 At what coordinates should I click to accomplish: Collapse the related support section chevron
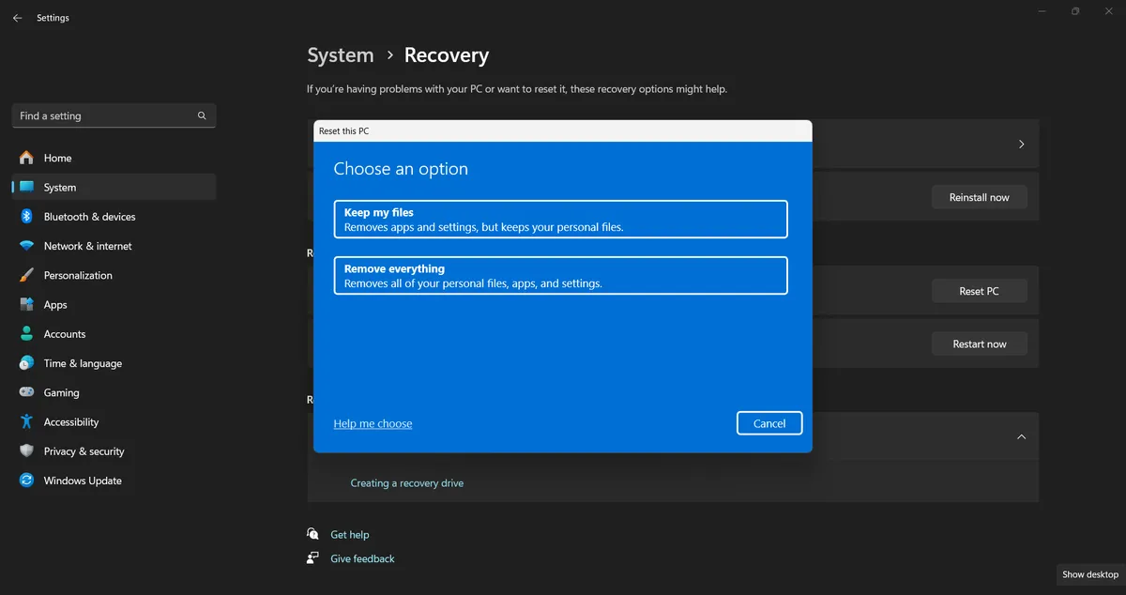1022,436
